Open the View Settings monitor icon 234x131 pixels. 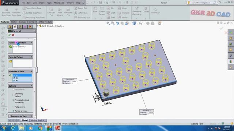(159, 23)
